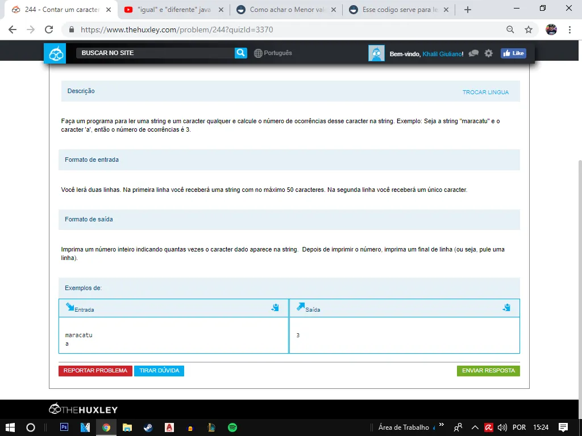Open Cortana circle in taskbar
The image size is (582, 436).
tap(31, 427)
